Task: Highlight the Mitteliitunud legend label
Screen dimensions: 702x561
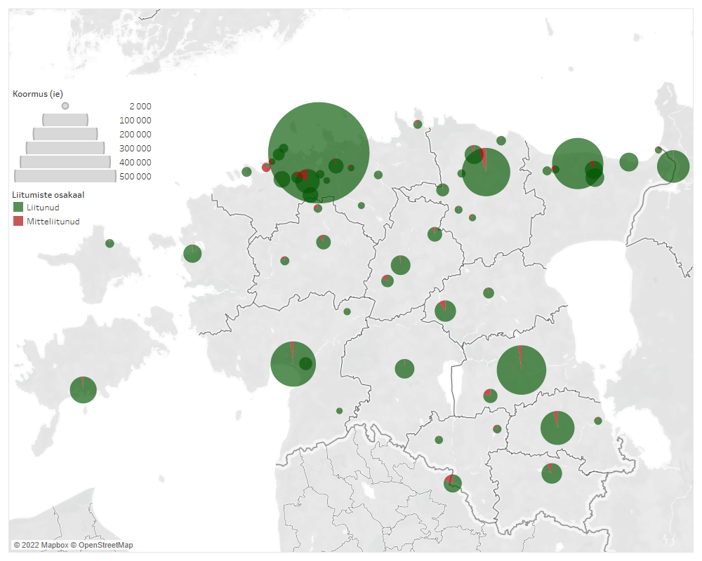Action: point(53,222)
